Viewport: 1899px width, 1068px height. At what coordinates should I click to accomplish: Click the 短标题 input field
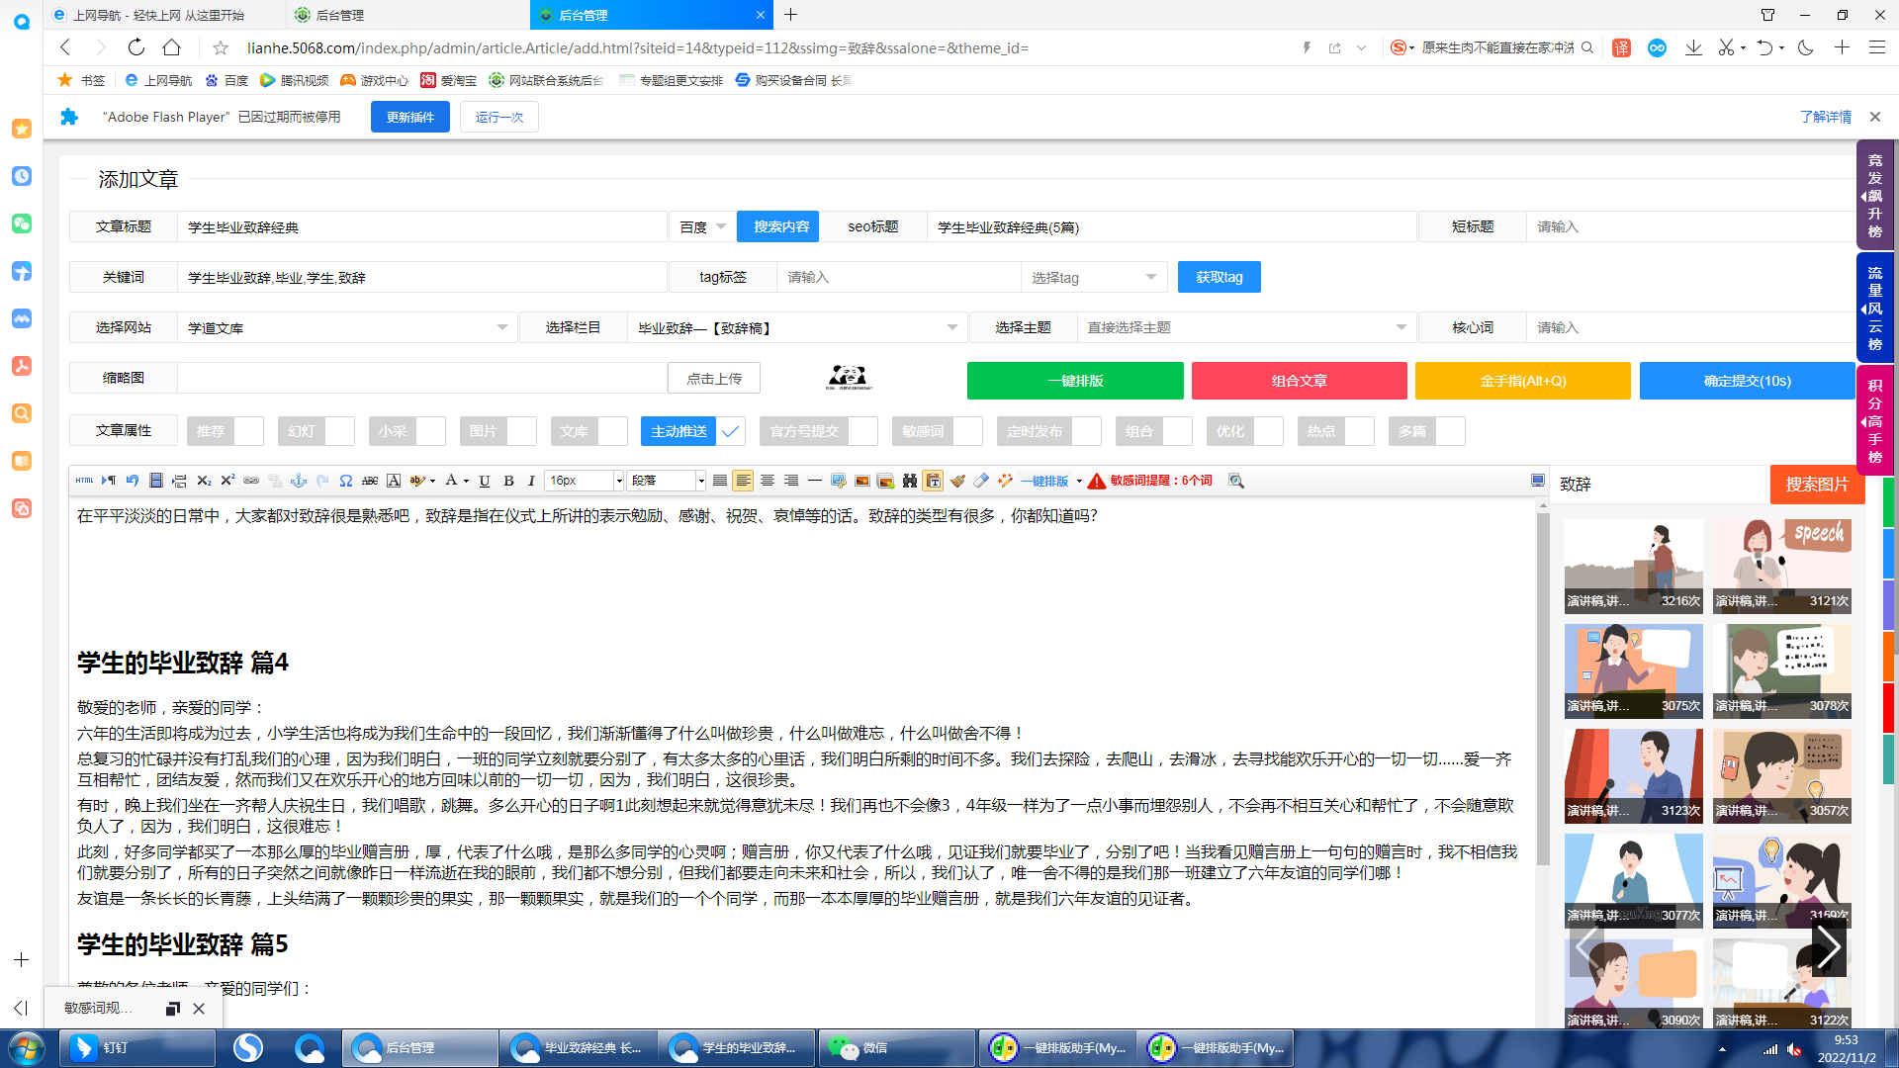pyautogui.click(x=1690, y=227)
